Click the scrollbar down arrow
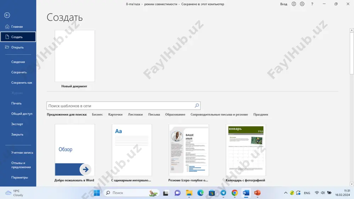 point(352,184)
